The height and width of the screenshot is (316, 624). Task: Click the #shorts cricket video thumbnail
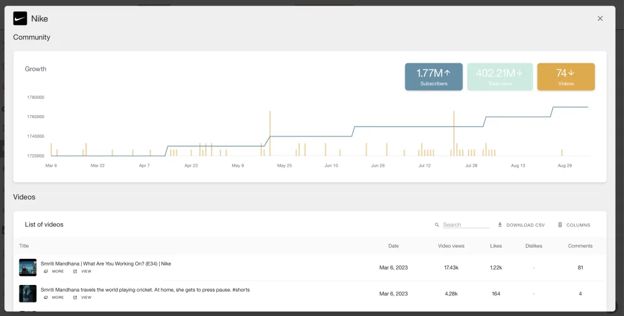tap(27, 293)
